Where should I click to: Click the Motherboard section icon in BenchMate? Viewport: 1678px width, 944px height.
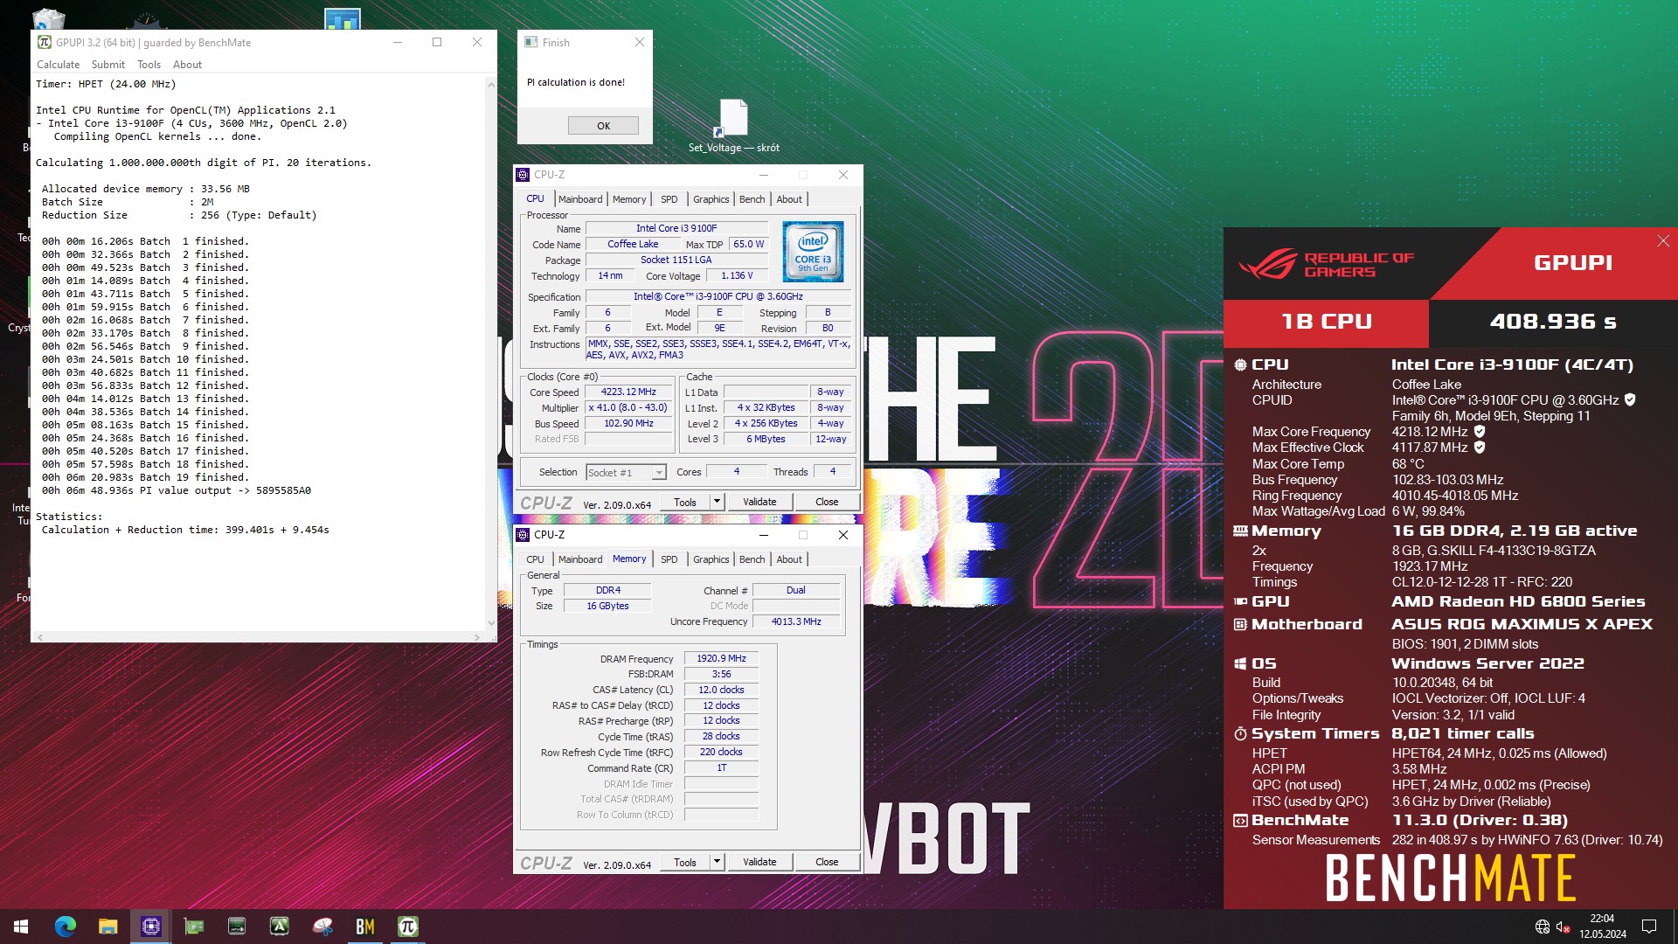pos(1240,625)
